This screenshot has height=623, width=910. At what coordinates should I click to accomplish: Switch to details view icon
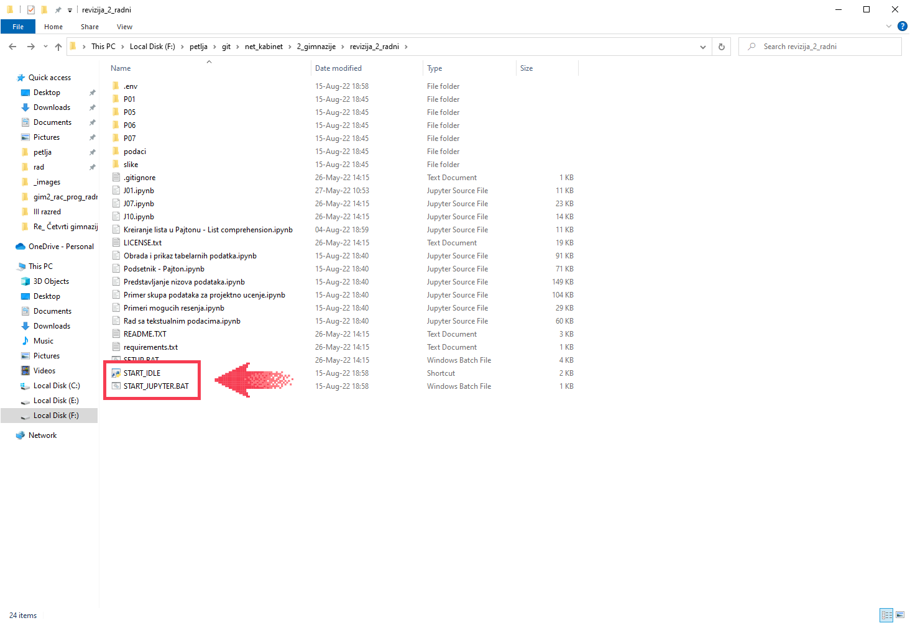[886, 615]
